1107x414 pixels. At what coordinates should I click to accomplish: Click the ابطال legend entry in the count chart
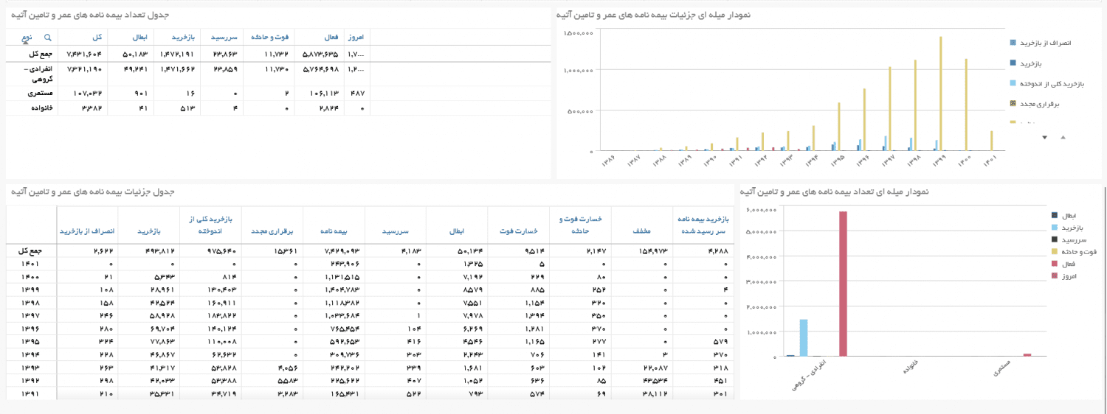(x=1065, y=215)
